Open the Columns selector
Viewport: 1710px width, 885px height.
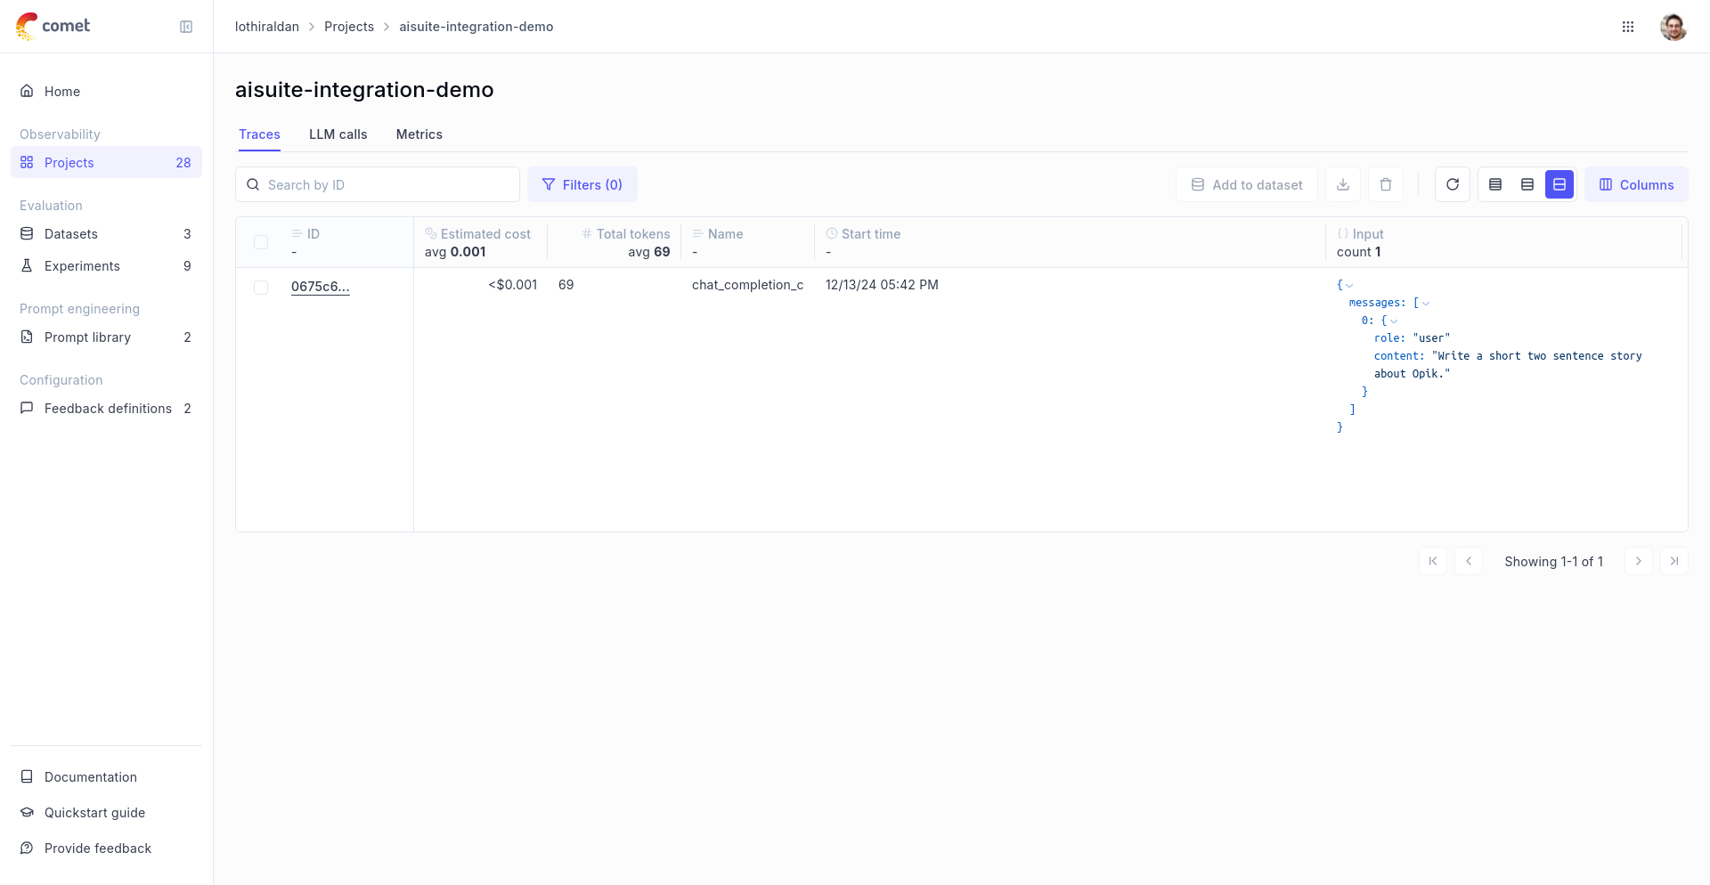(1636, 184)
